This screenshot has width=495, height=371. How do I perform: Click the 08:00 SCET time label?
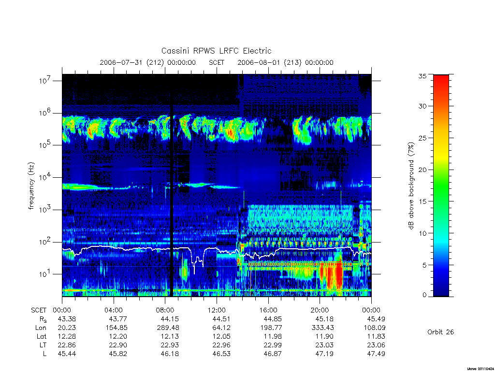165,311
